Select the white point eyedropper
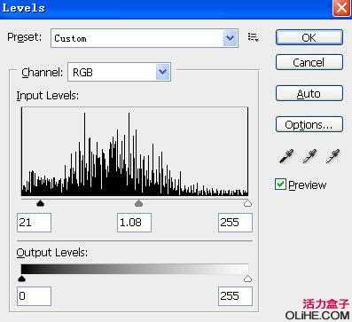 pos(332,156)
